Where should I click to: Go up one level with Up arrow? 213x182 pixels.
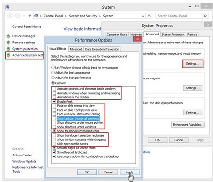[30, 16]
